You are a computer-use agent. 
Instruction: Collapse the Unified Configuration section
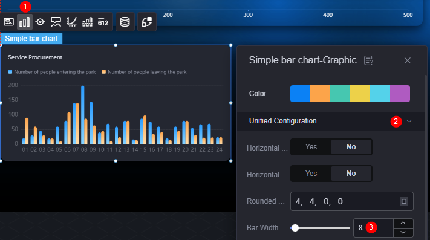coord(409,121)
